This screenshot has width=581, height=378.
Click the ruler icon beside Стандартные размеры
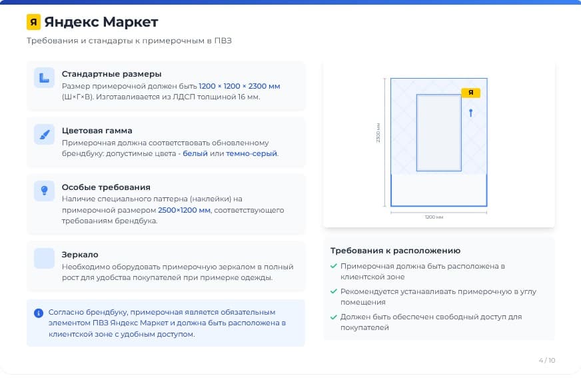point(44,78)
